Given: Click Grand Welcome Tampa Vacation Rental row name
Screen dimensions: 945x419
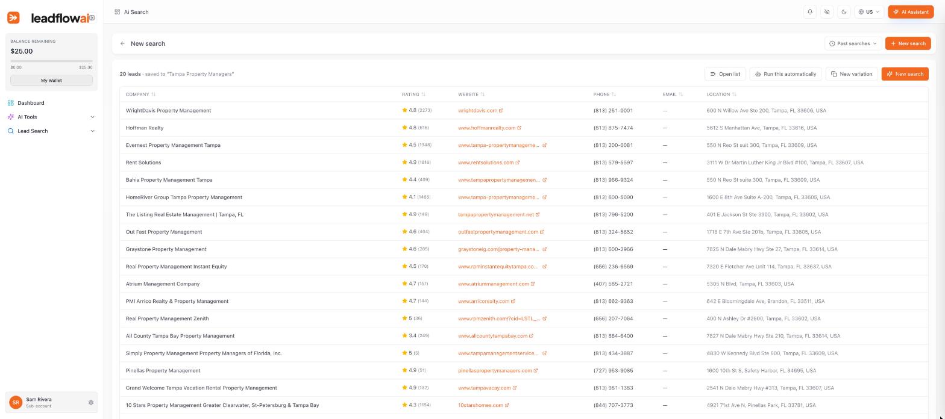Looking at the screenshot, I should [201, 388].
